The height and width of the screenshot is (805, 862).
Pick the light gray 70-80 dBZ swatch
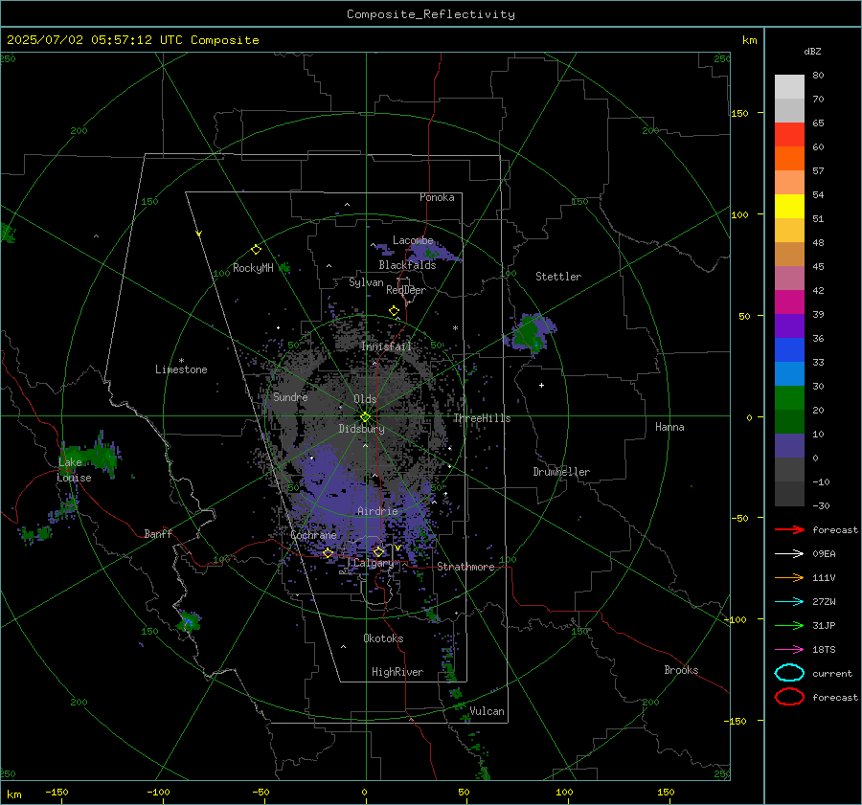[x=789, y=87]
